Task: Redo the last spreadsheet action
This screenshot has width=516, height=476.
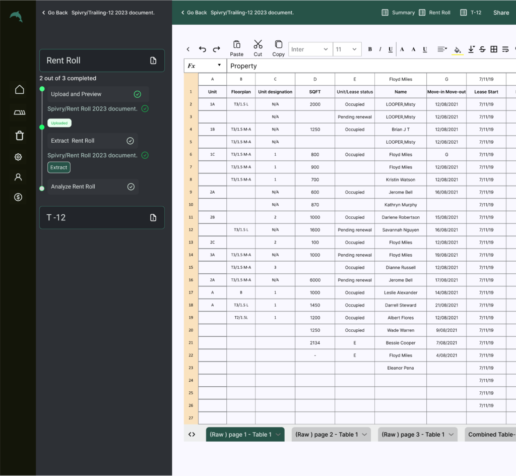Action: [216, 49]
